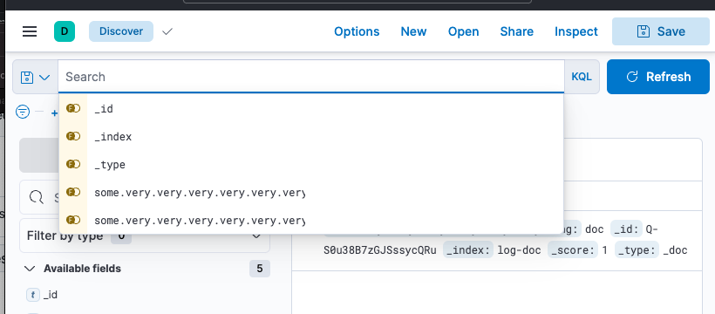The height and width of the screenshot is (314, 715).
Task: Click the log-doc value in the document
Action: pyautogui.click(x=519, y=250)
